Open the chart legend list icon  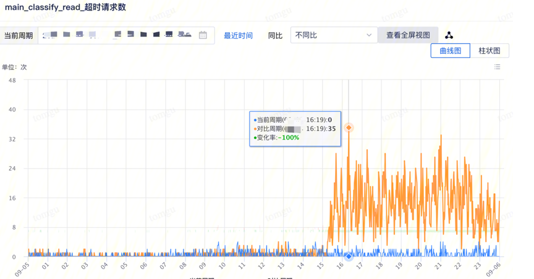(497, 67)
